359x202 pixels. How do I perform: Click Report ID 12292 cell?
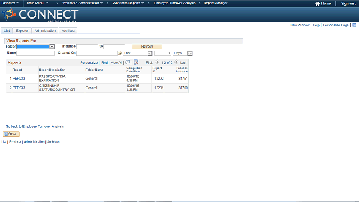(159, 79)
